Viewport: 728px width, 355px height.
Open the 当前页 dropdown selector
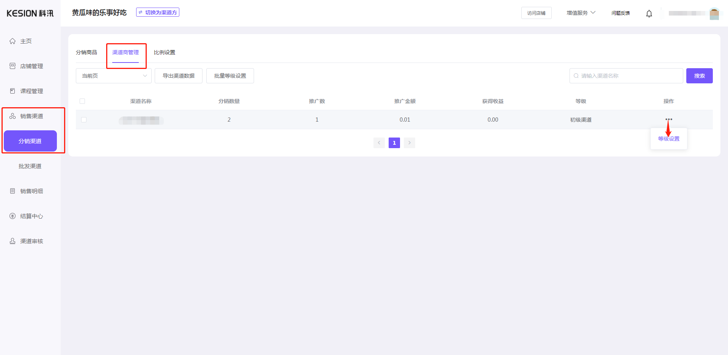(x=114, y=76)
